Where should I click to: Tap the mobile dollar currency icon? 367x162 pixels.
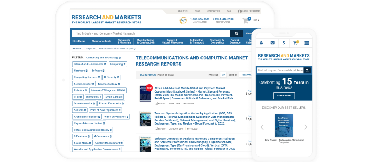click(284, 43)
